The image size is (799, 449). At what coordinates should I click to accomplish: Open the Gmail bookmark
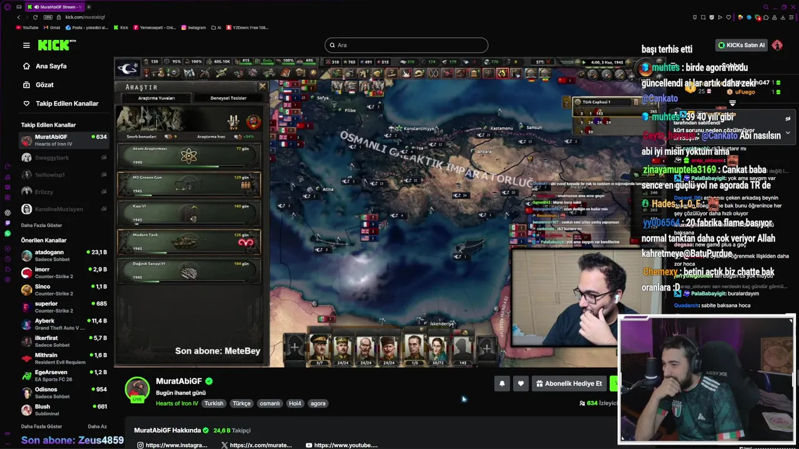click(x=52, y=27)
